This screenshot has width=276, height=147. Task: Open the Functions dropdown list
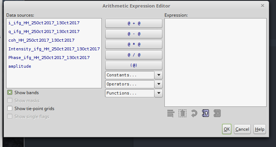(158, 93)
